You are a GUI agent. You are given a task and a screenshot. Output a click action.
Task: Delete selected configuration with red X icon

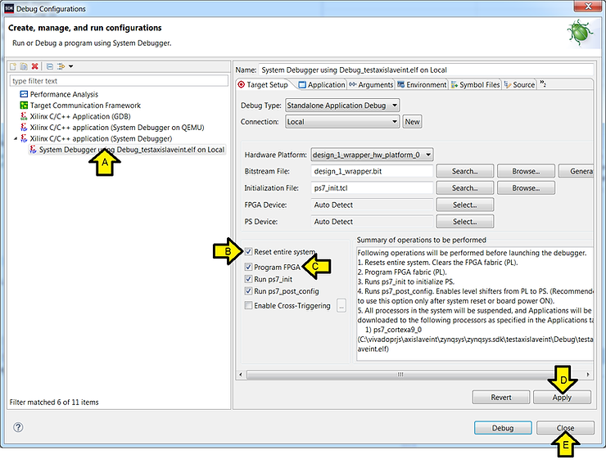(x=34, y=66)
